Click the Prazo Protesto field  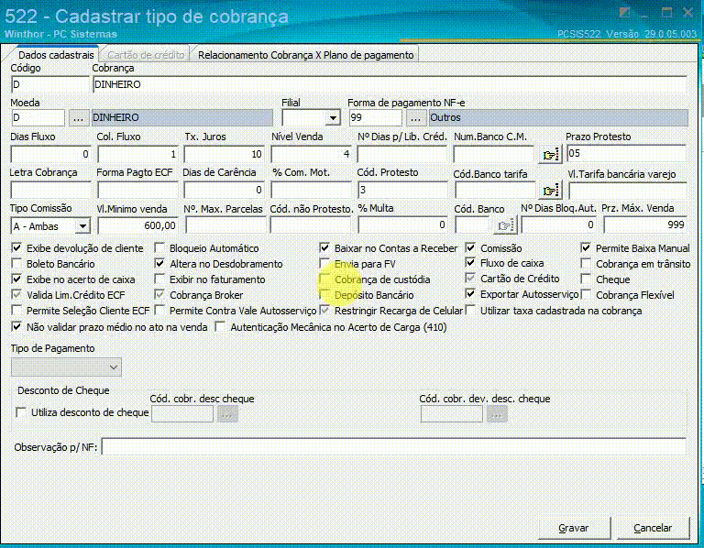click(626, 153)
